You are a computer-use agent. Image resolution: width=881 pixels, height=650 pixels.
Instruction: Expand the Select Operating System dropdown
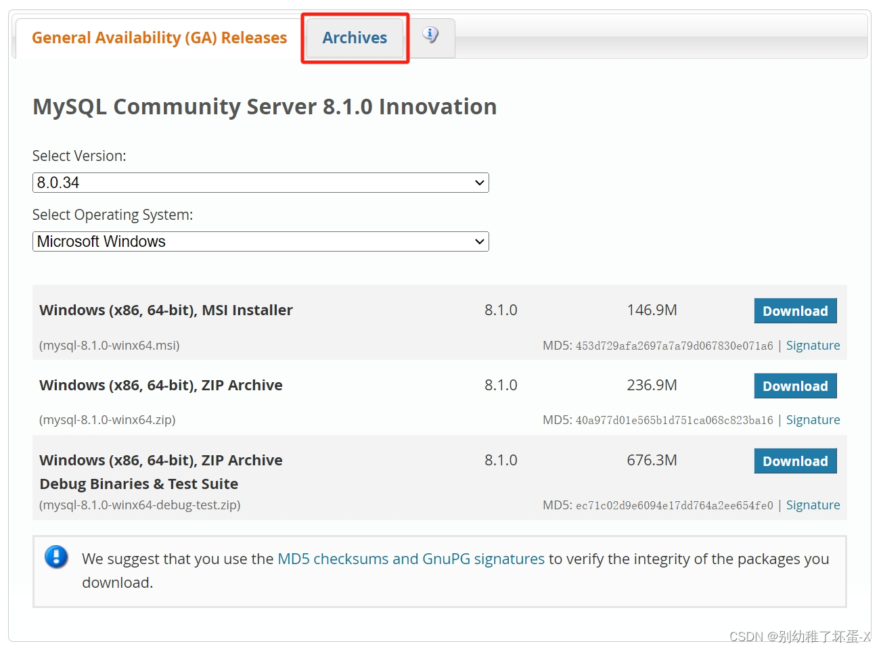[261, 241]
